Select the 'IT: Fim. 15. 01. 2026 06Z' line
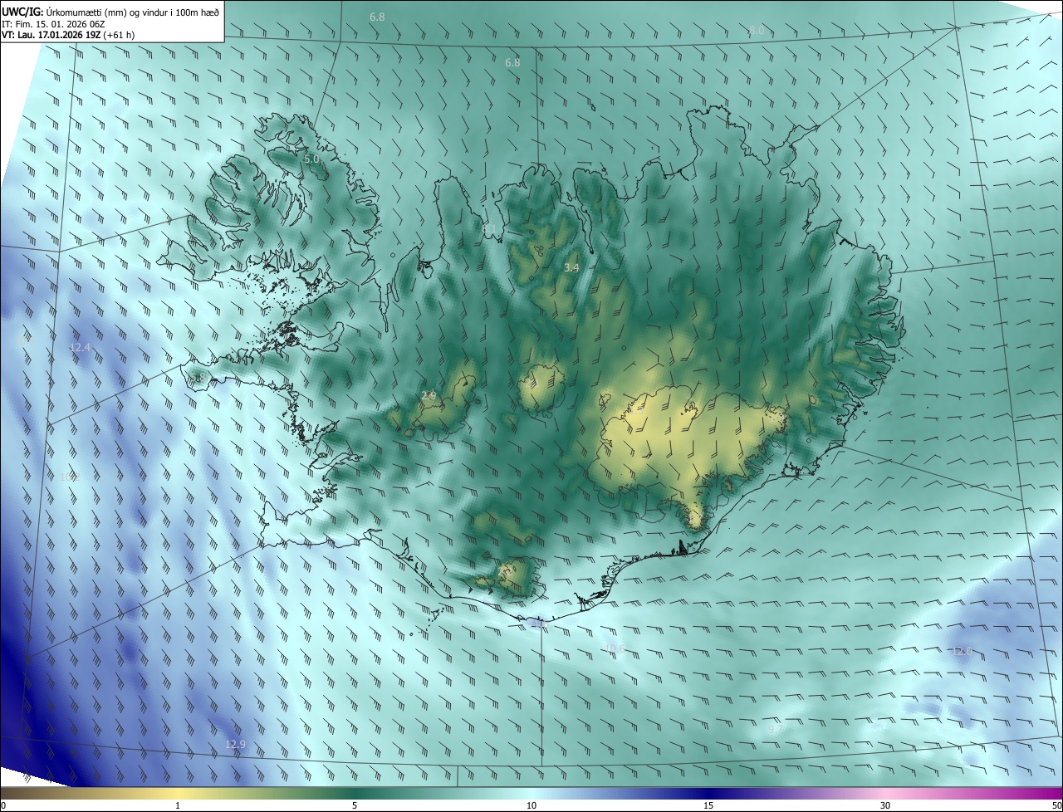Image resolution: width=1063 pixels, height=812 pixels. click(x=53, y=23)
